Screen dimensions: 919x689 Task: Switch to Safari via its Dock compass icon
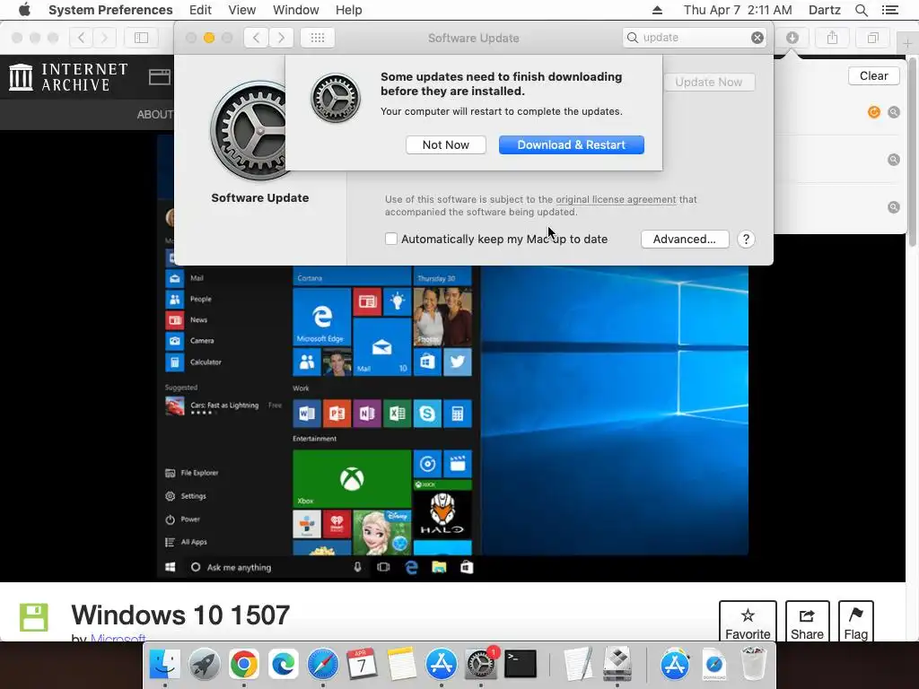pyautogui.click(x=323, y=665)
